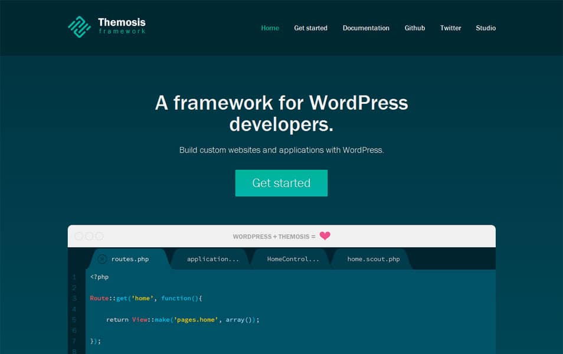The height and width of the screenshot is (354, 563).
Task: Click line number 1 in the code gutter
Action: pyautogui.click(x=74, y=277)
